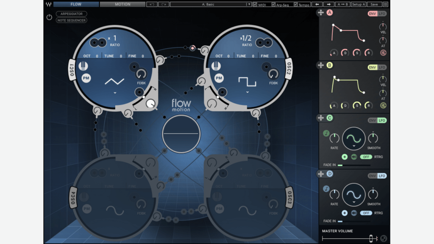Switch to the FLOW tab
This screenshot has height=244, width=434.
(76, 4)
